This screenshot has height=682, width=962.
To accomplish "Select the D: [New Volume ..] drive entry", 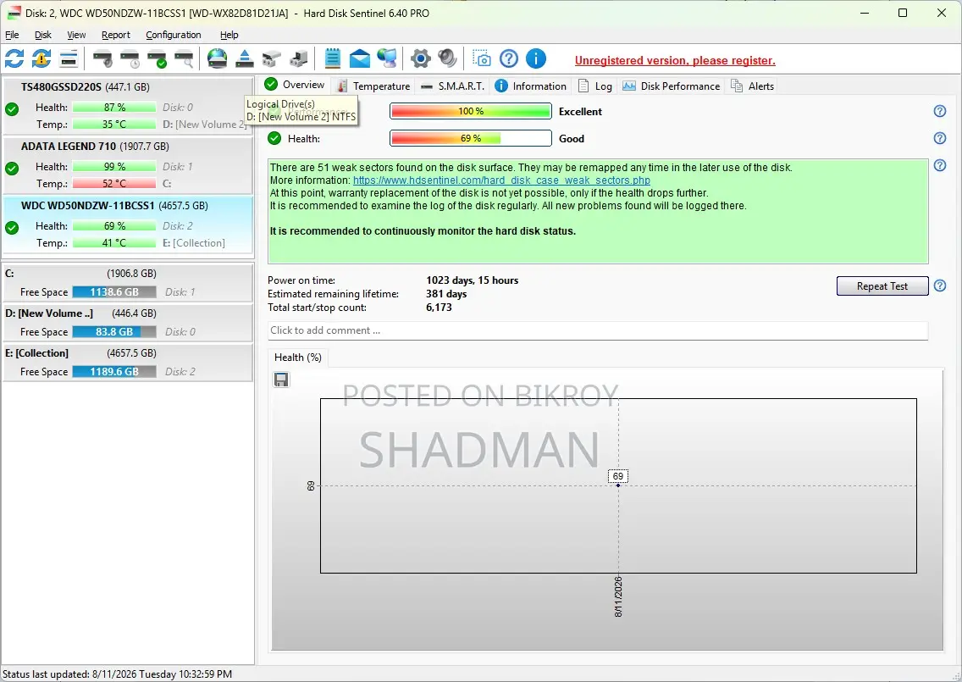I will pos(128,322).
